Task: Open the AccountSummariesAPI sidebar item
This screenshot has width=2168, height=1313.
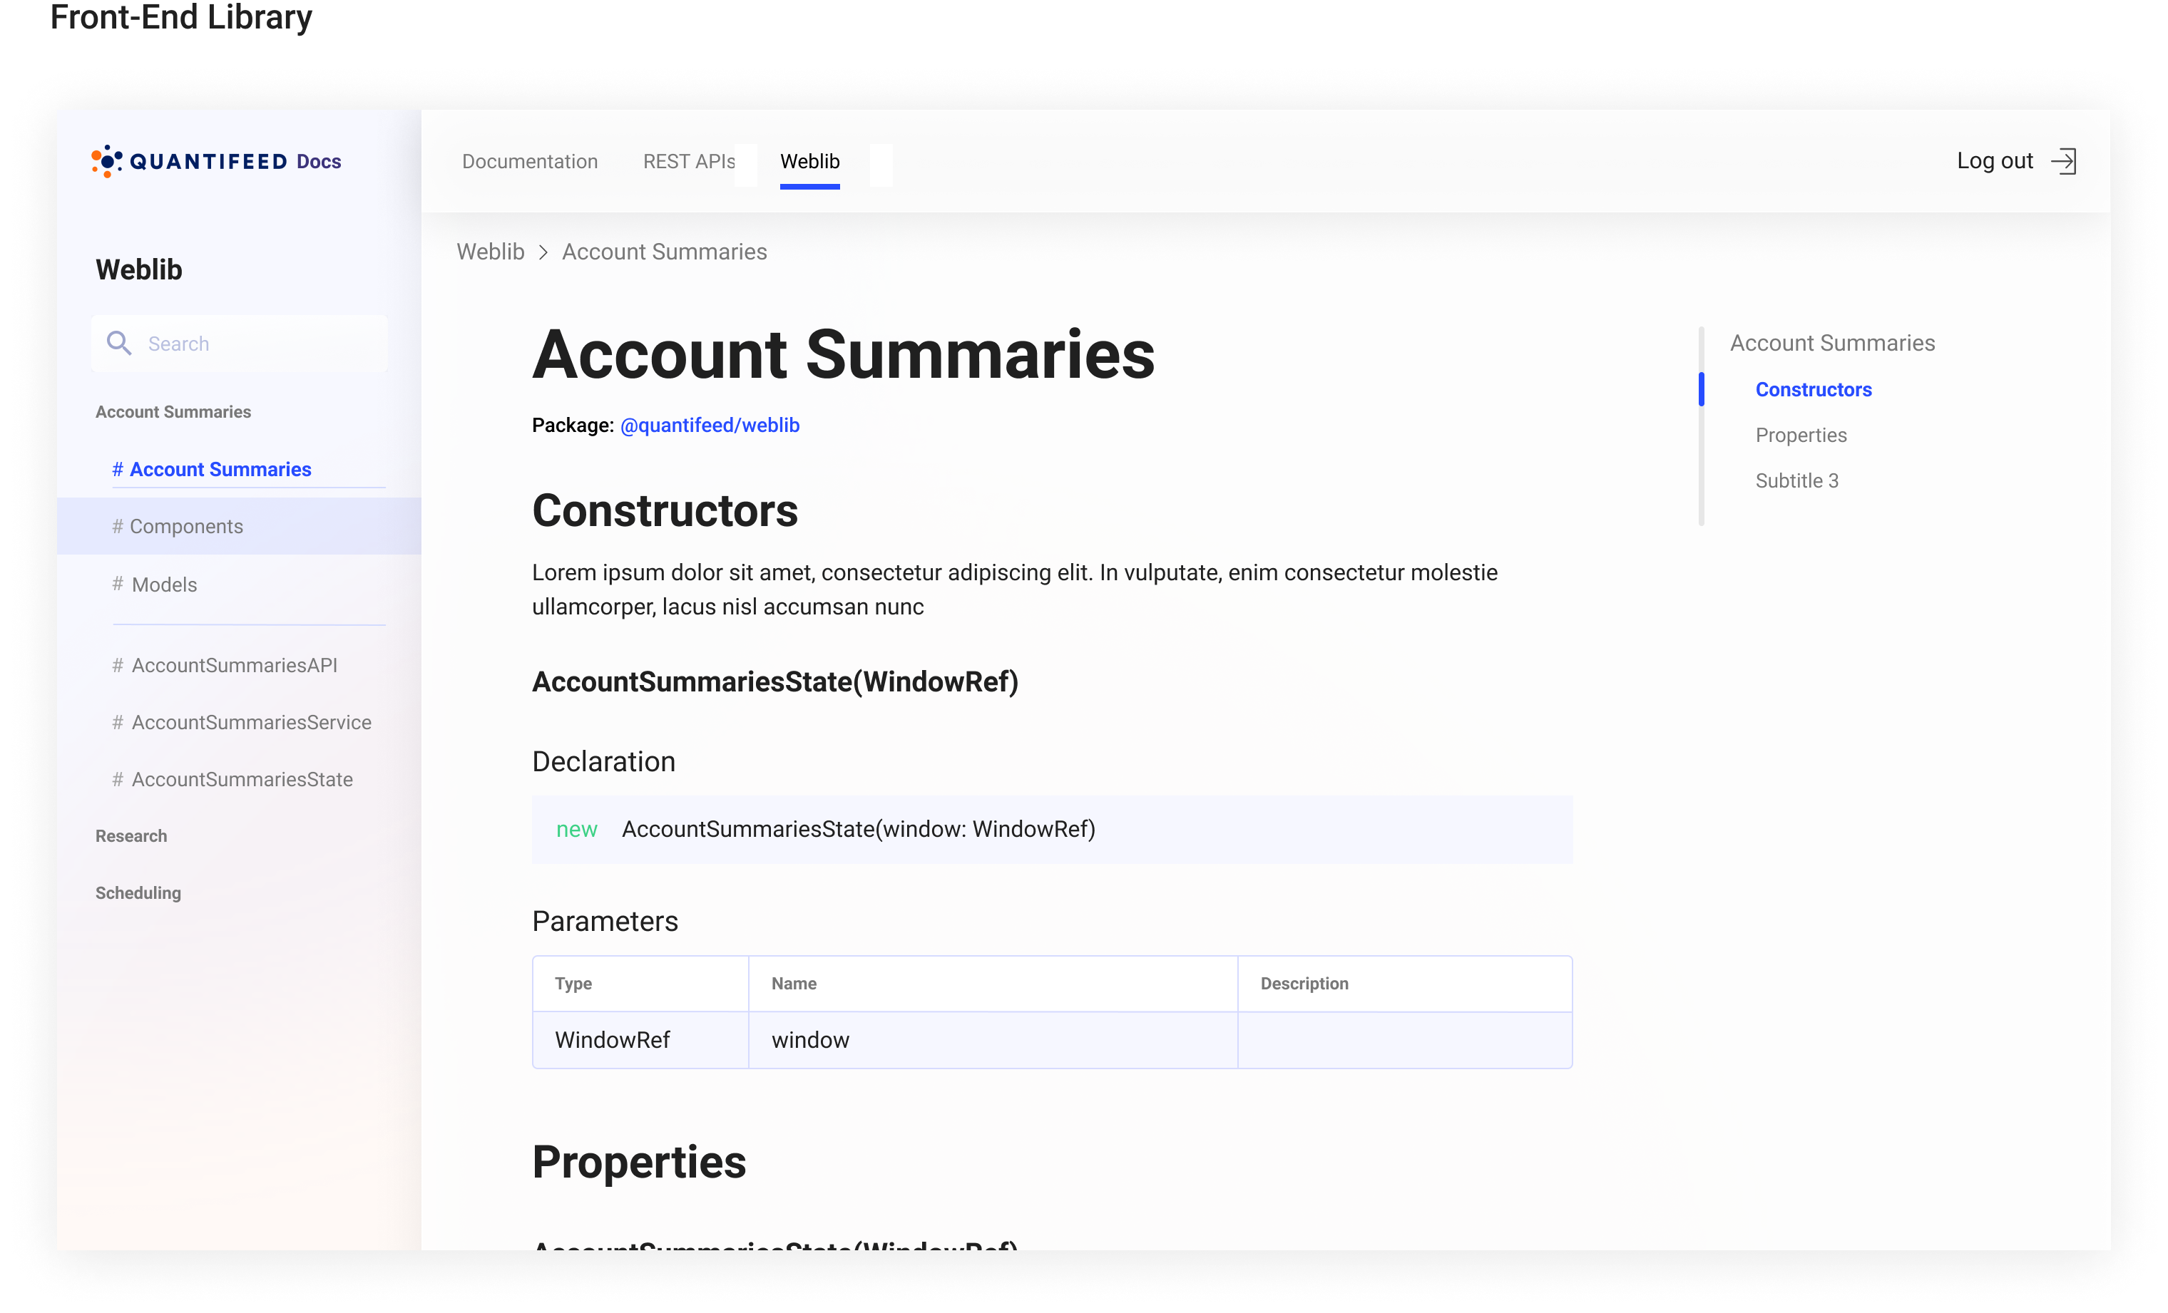Action: click(x=234, y=666)
